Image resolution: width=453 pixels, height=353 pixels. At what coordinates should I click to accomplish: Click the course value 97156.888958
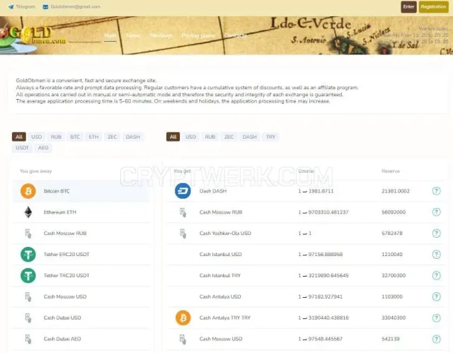point(326,254)
